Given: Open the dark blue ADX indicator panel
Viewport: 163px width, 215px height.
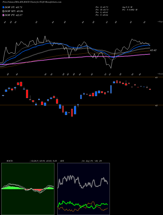Looking at the screenshot, I should [83, 189].
